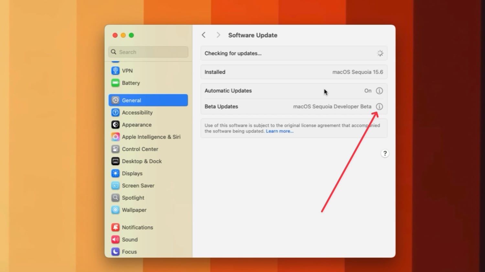This screenshot has height=272, width=485.
Task: Open Control Center settings label
Action: [140, 149]
